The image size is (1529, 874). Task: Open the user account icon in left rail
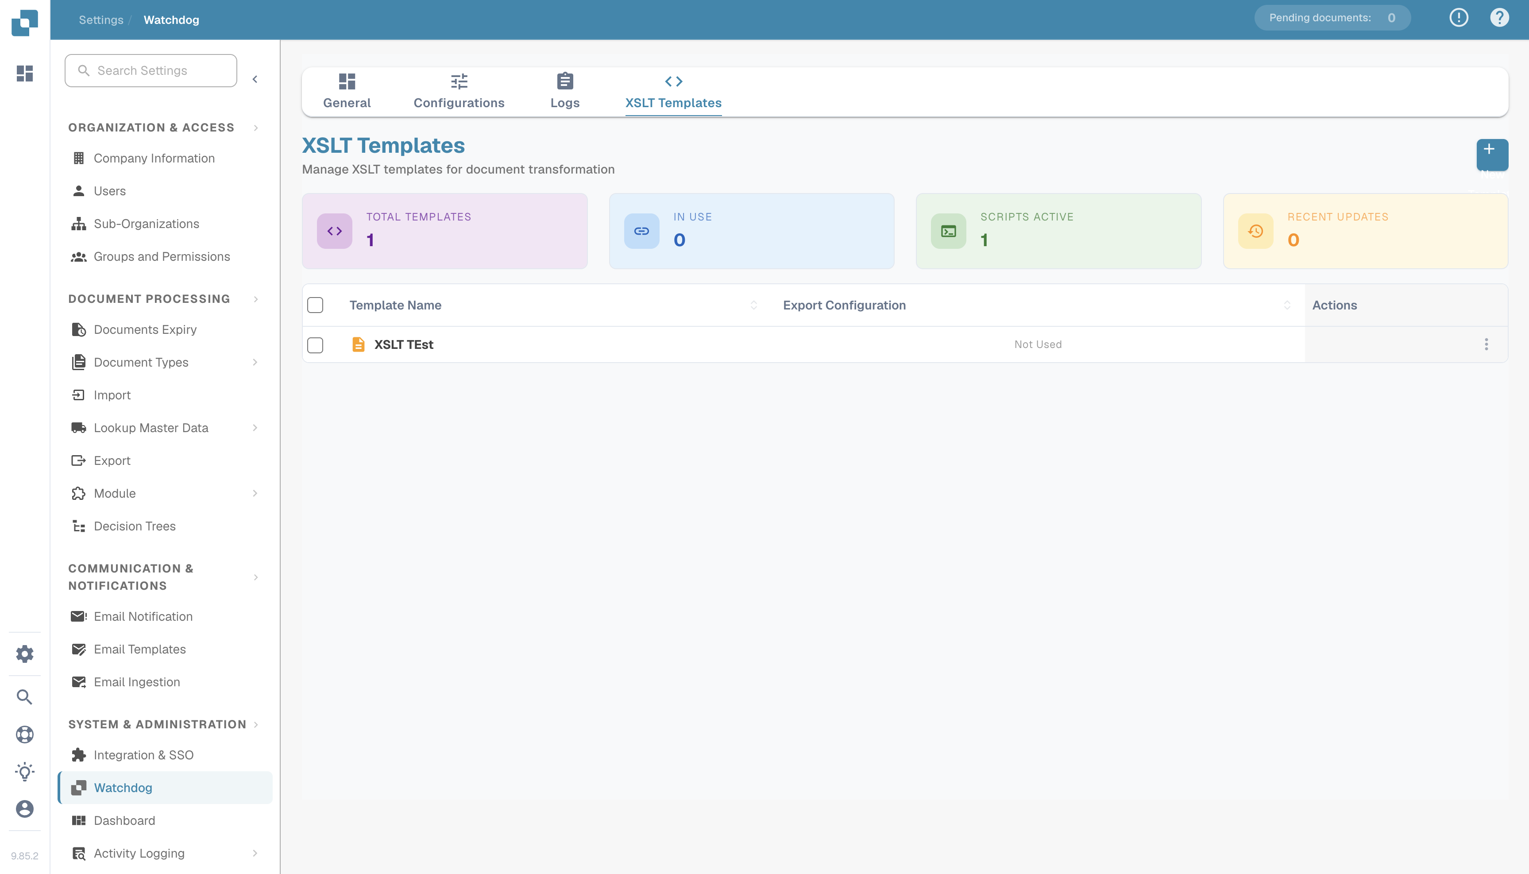[x=25, y=808]
